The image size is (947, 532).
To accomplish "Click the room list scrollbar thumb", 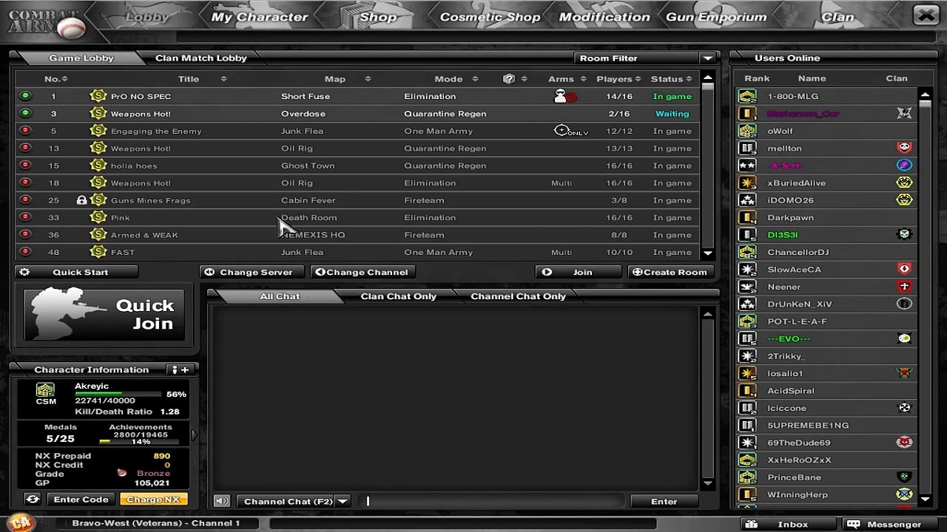I will pos(707,86).
